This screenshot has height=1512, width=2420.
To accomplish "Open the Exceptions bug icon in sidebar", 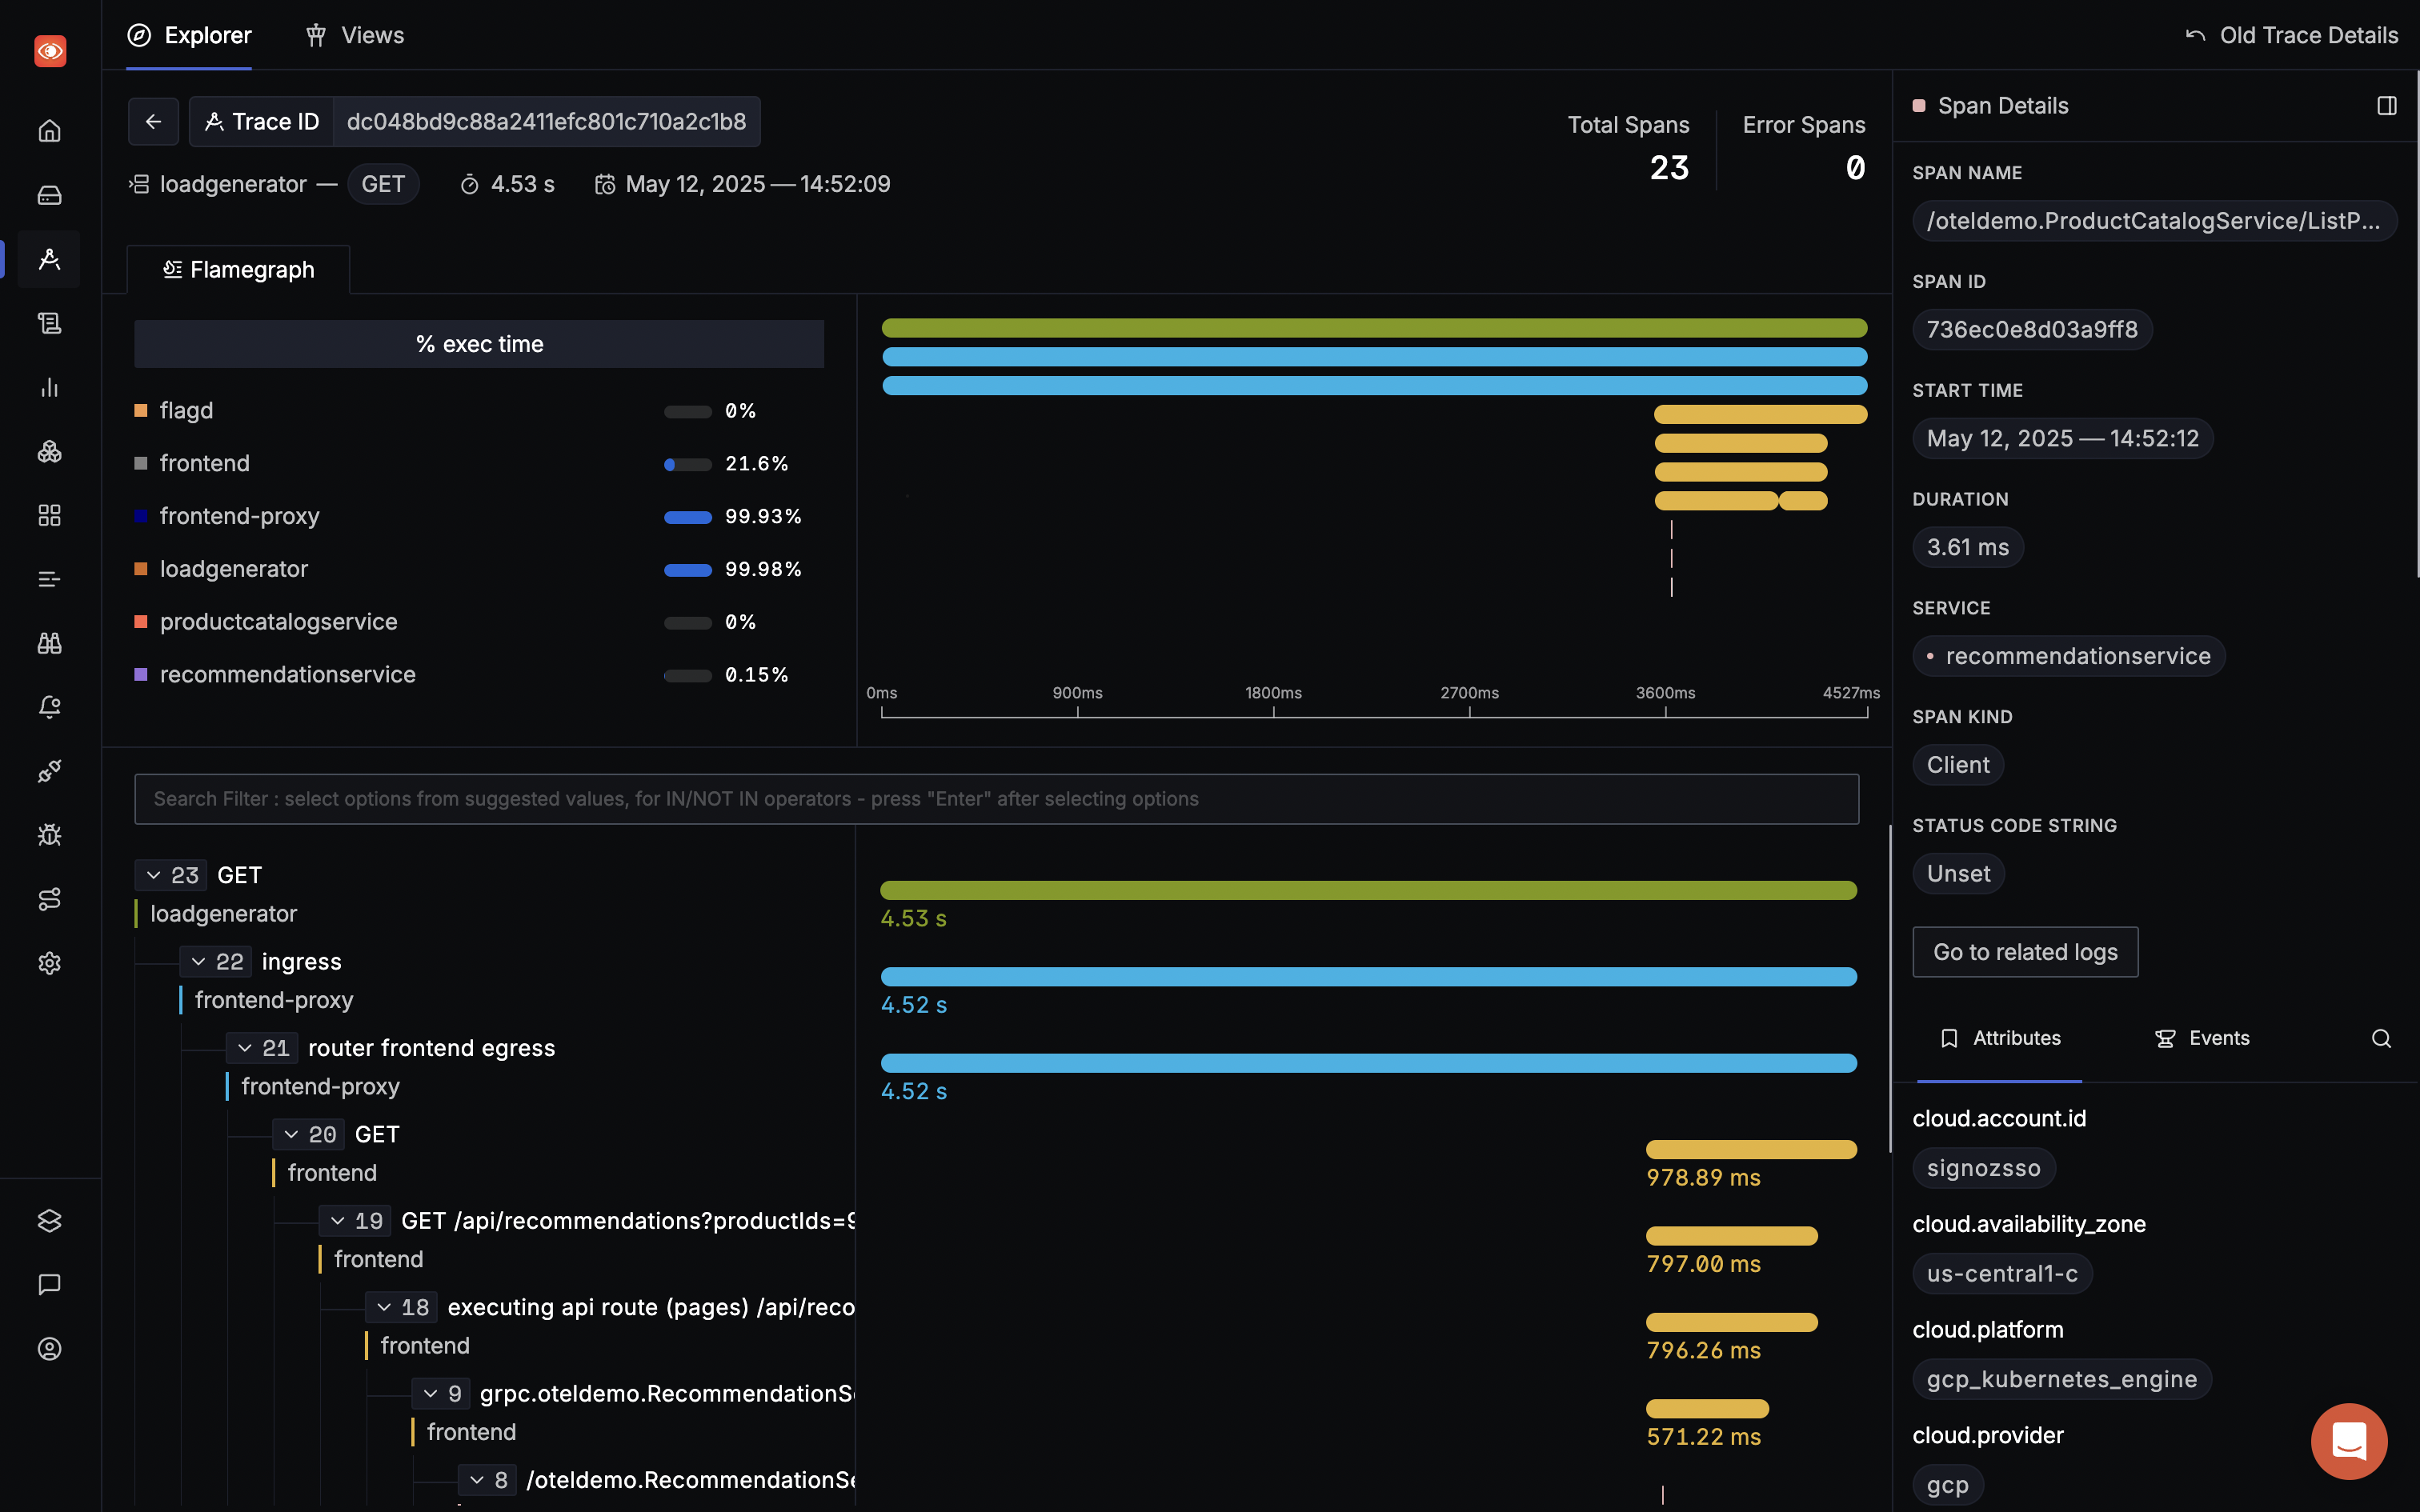I will coord(49,835).
